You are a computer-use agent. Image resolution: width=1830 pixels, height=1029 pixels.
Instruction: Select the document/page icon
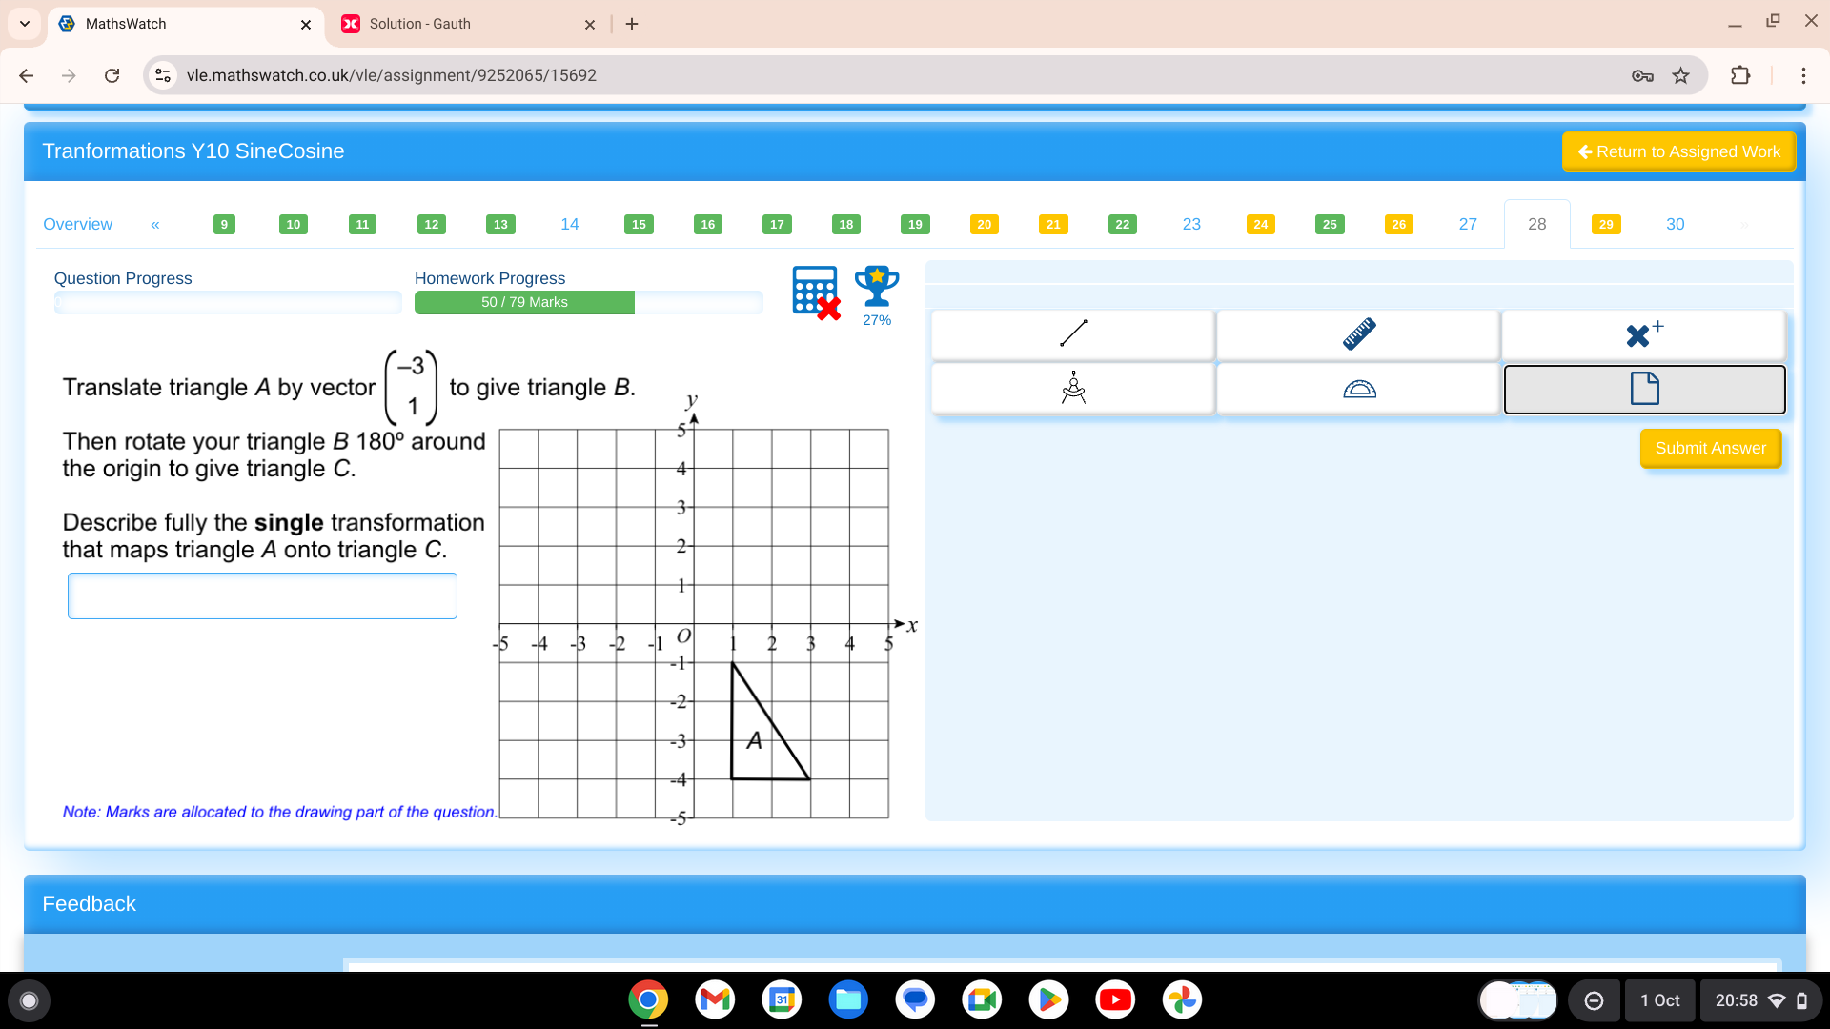coord(1643,388)
